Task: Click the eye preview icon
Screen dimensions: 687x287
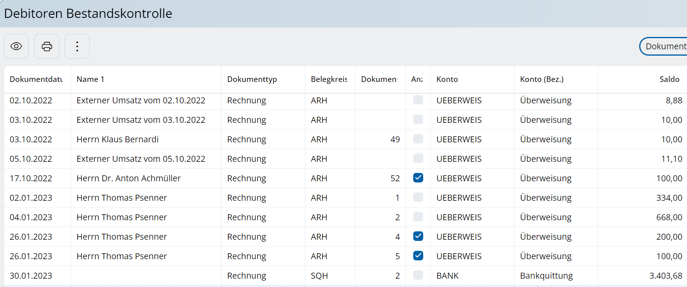Action: 16,47
